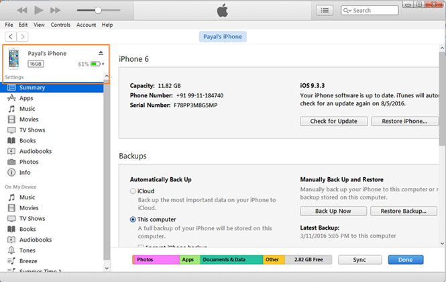
Task: Open Audiobooks icon under Settings
Action: click(11, 151)
